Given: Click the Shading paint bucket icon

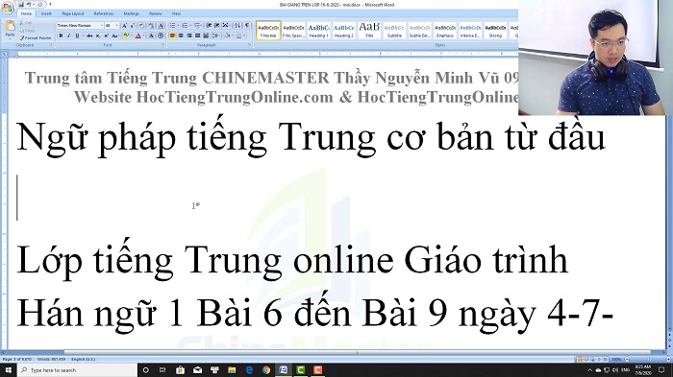Looking at the screenshot, I should pyautogui.click(x=229, y=36).
